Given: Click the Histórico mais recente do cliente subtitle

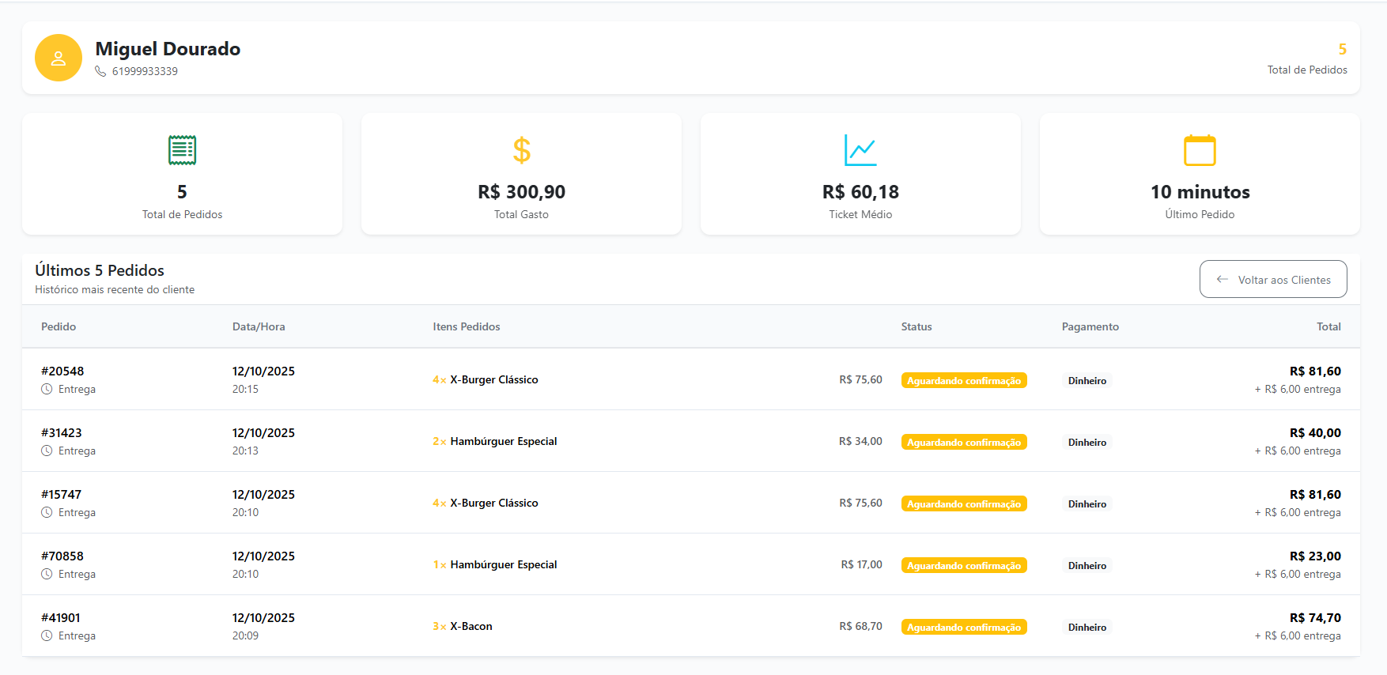Looking at the screenshot, I should (x=115, y=289).
